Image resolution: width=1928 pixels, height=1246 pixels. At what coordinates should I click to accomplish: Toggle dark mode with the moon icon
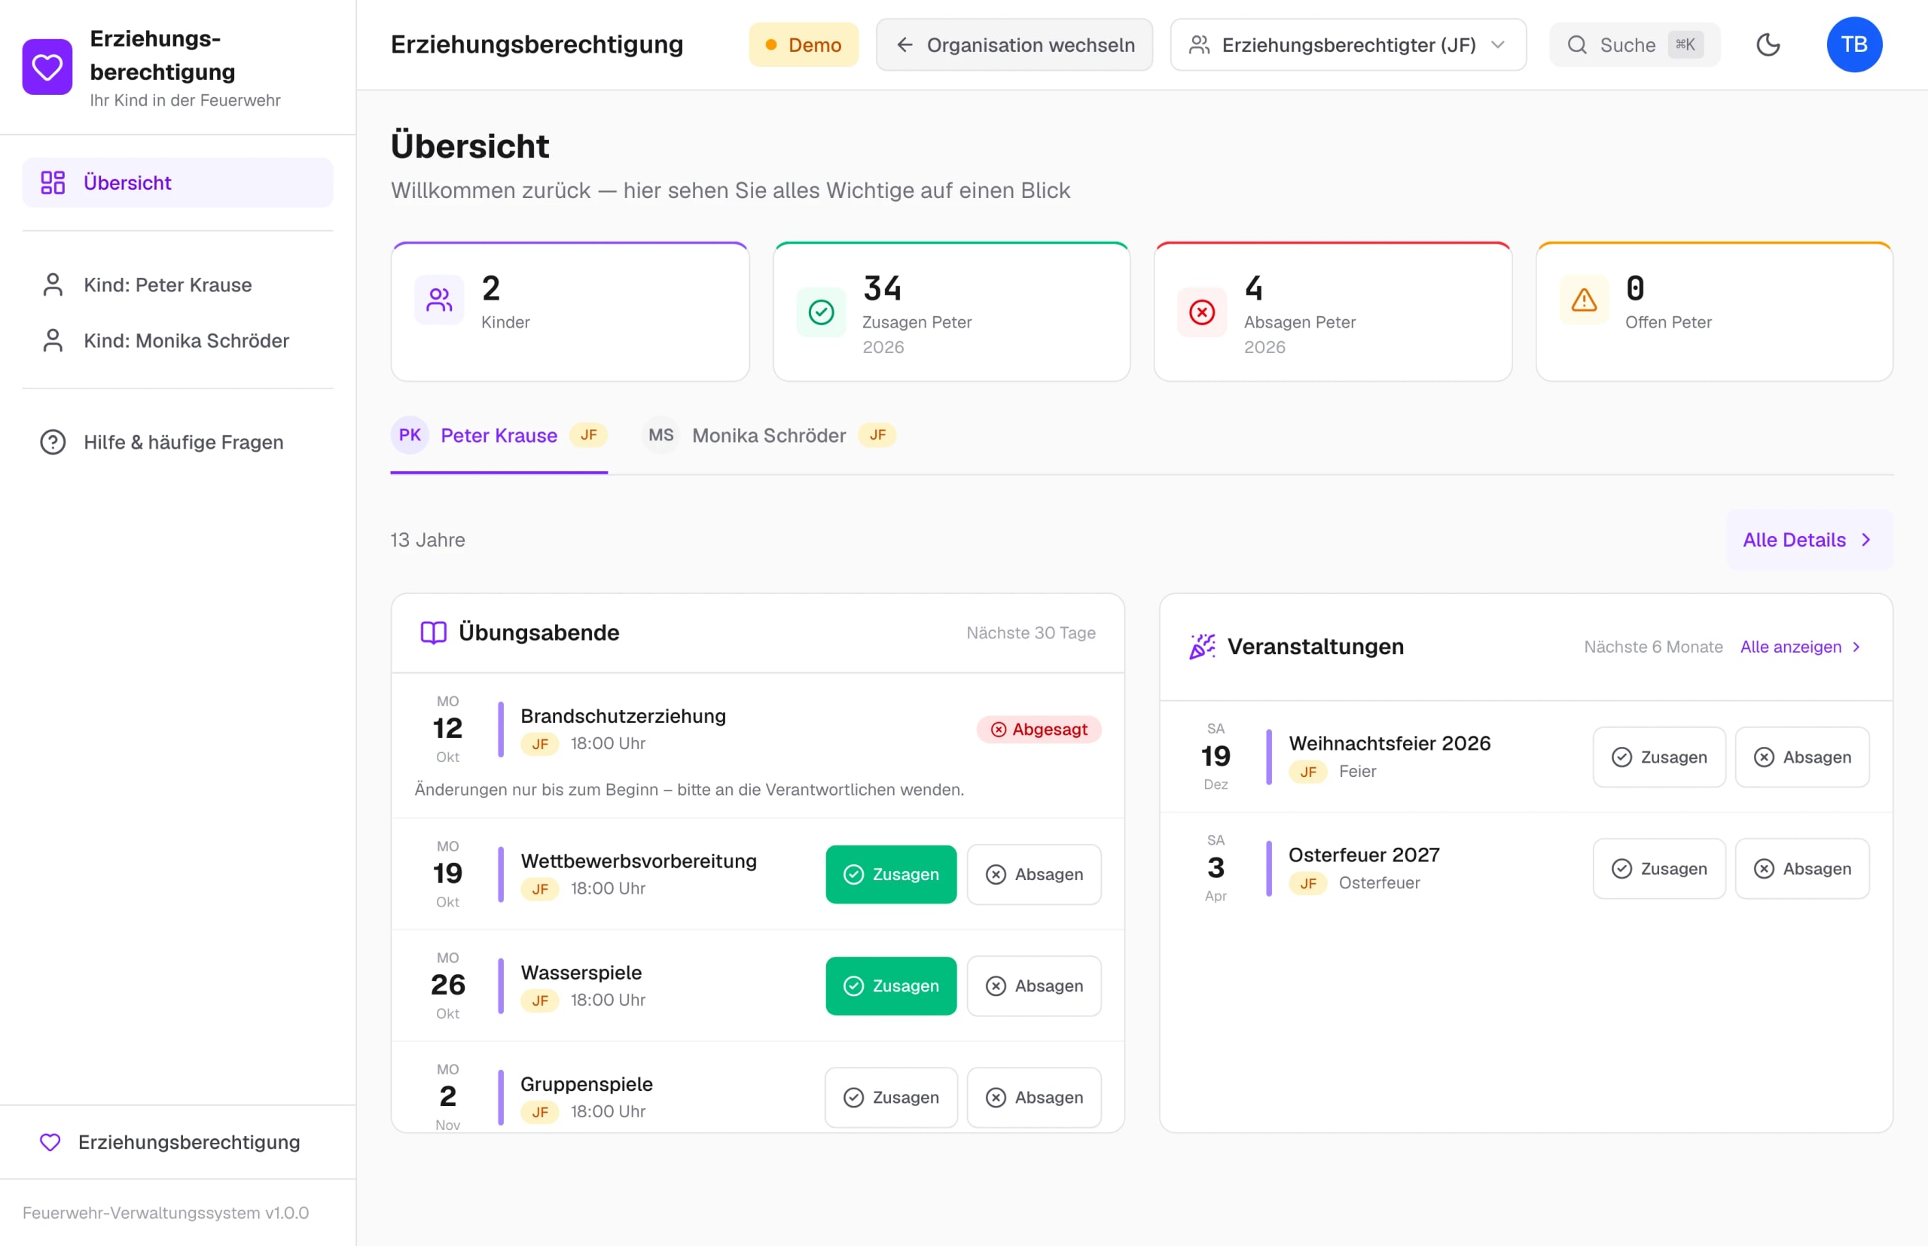point(1768,44)
